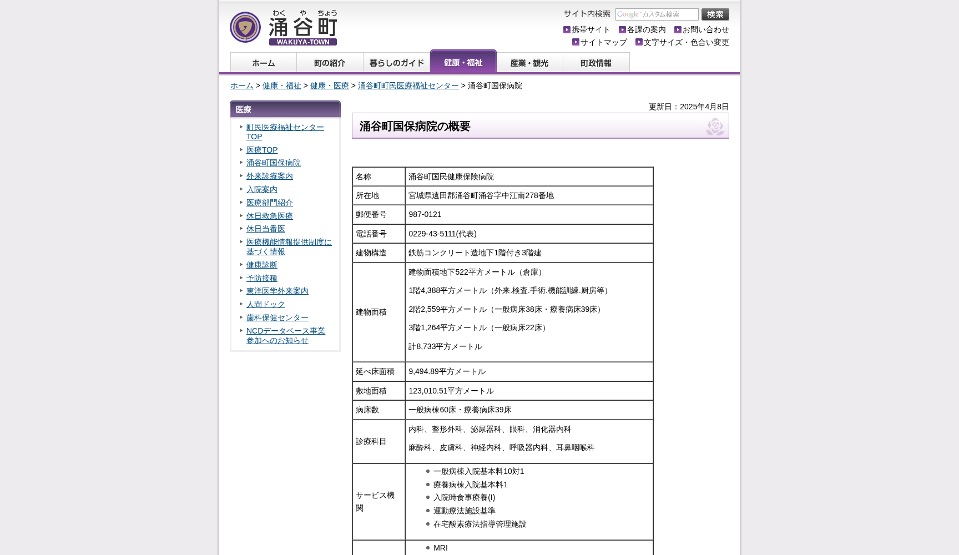The height and width of the screenshot is (555, 959).
Task: Click the MRI list item
Action: (441, 548)
